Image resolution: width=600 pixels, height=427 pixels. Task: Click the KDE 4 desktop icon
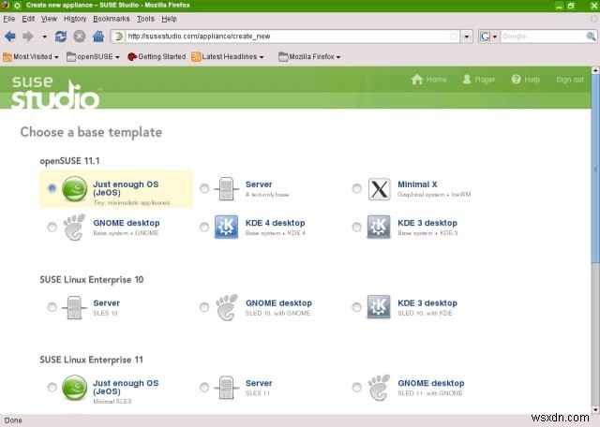[x=226, y=227]
